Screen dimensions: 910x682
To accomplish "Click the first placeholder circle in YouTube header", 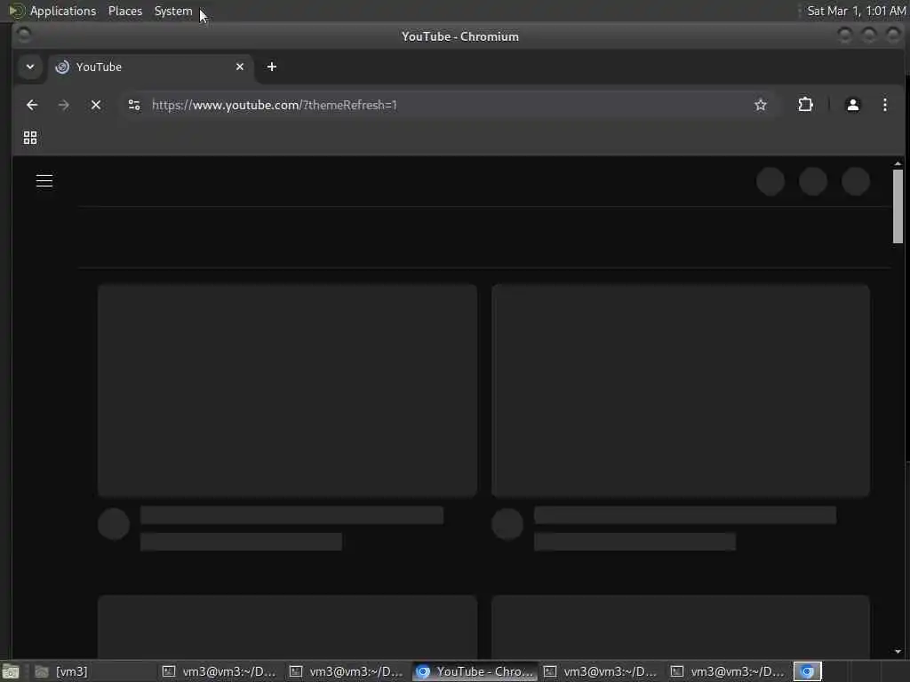I will pyautogui.click(x=770, y=181).
